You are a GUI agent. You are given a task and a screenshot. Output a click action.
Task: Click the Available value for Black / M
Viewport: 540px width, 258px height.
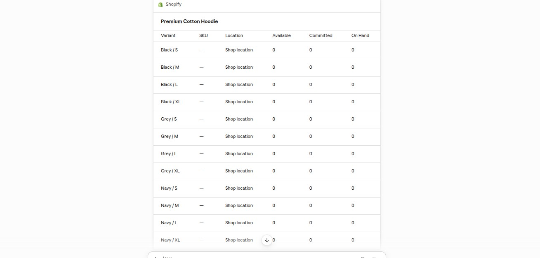point(274,67)
